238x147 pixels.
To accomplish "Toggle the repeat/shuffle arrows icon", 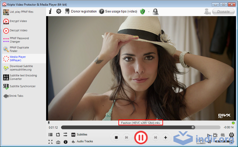I will tap(65, 135).
